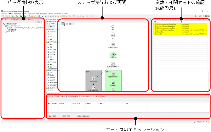The height and width of the screenshot is (132, 211).
Task: Click the Step Over toolbar icon
Action: coord(58,16)
